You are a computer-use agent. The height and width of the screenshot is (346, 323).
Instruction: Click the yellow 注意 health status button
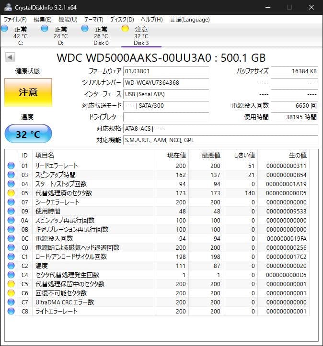coord(28,92)
